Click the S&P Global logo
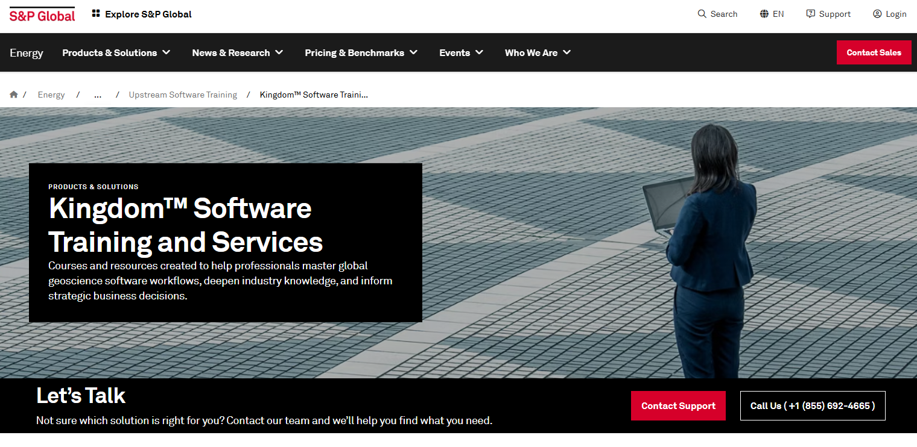This screenshot has height=447, width=917. [x=42, y=14]
